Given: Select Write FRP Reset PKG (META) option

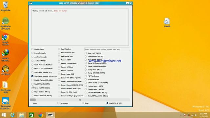Looking at the screenshot, I should pyautogui.click(x=96, y=96).
